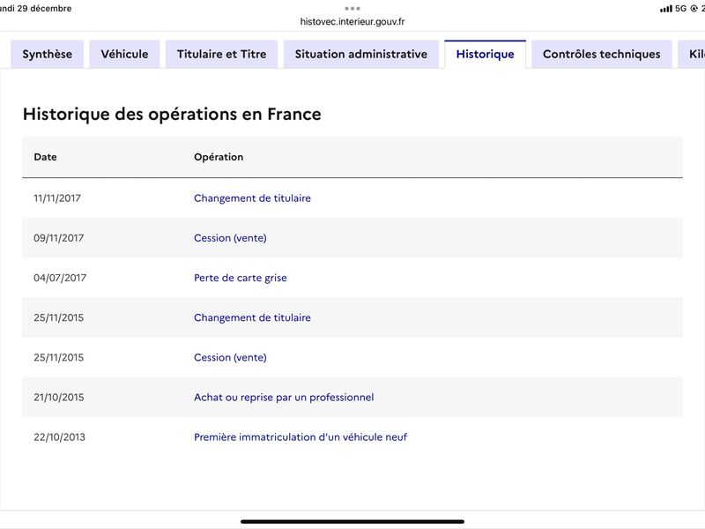Switch to the Véhicule tab
The image size is (705, 529).
click(124, 54)
